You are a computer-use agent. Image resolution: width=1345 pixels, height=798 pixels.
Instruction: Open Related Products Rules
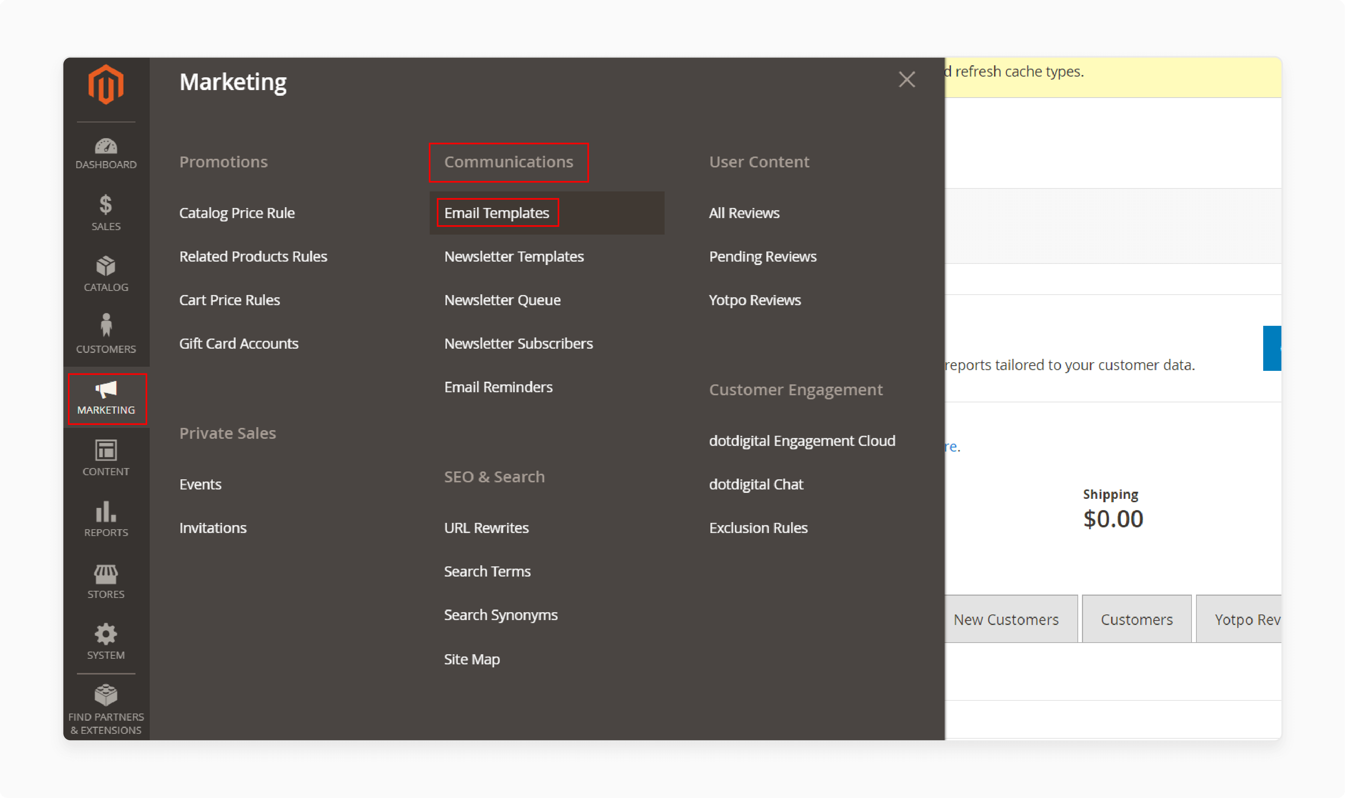click(253, 256)
